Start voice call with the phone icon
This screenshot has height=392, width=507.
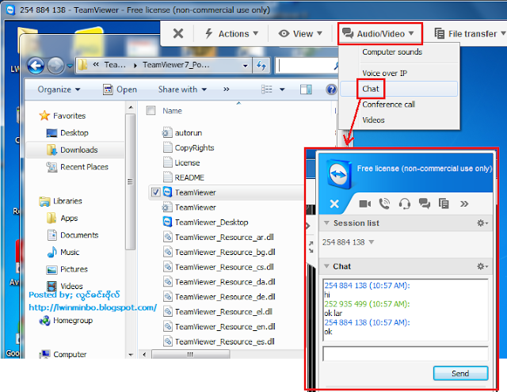[x=384, y=204]
